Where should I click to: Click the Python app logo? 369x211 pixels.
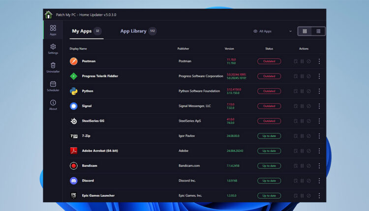point(74,91)
